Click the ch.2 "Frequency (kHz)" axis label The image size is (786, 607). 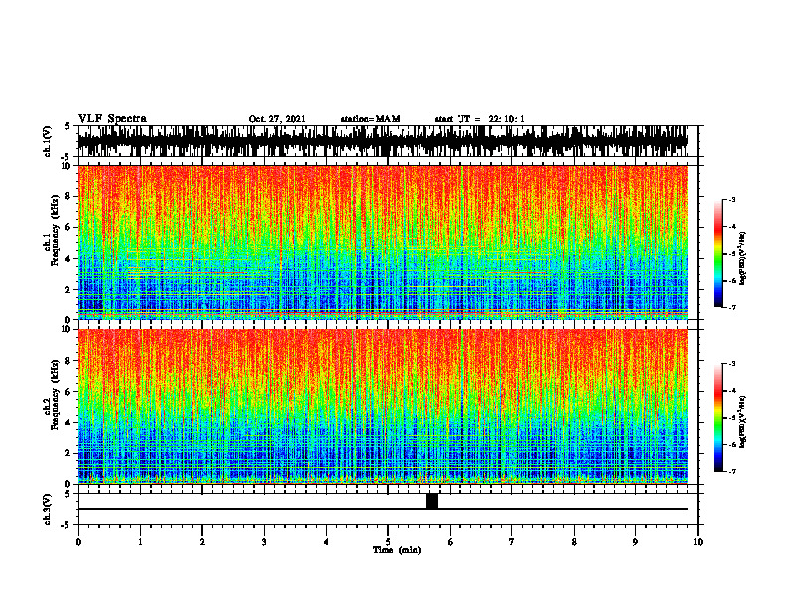(x=55, y=395)
